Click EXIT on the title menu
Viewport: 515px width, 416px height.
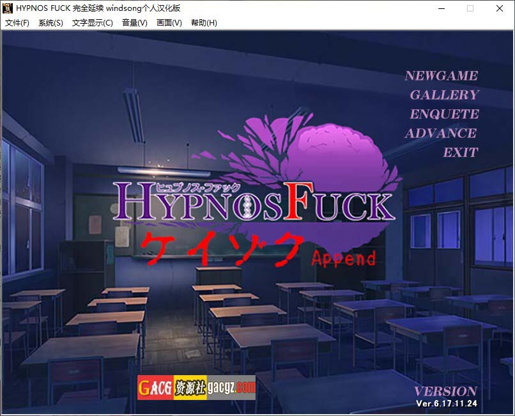click(460, 152)
